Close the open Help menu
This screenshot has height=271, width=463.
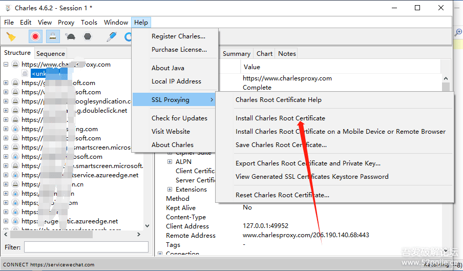pos(141,23)
